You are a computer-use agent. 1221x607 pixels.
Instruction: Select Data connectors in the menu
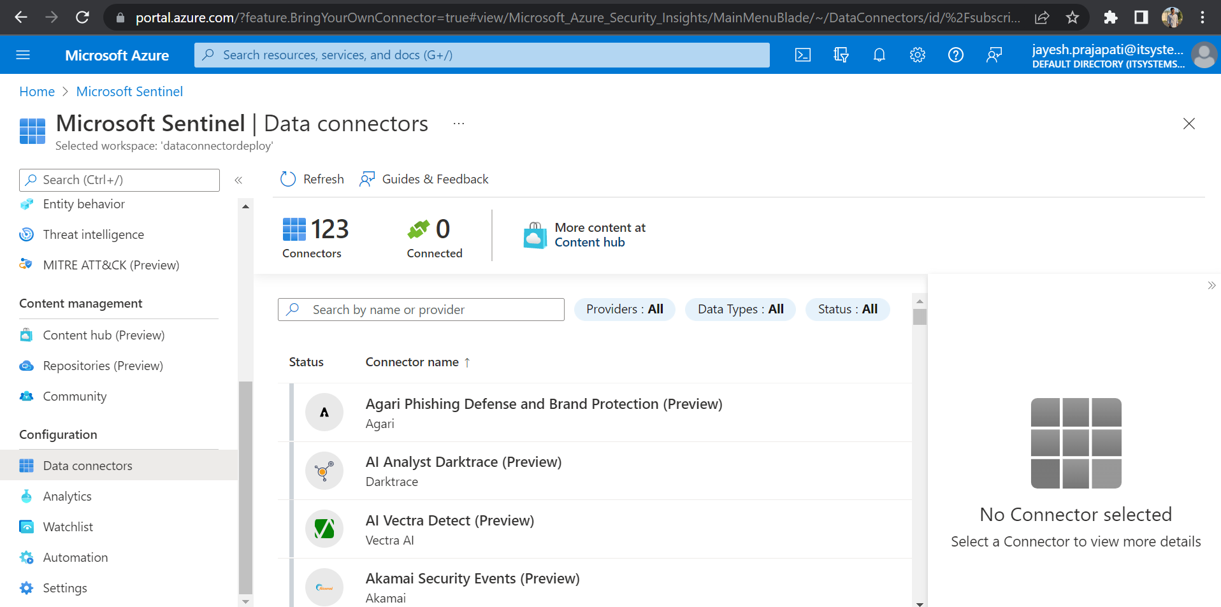pyautogui.click(x=119, y=466)
